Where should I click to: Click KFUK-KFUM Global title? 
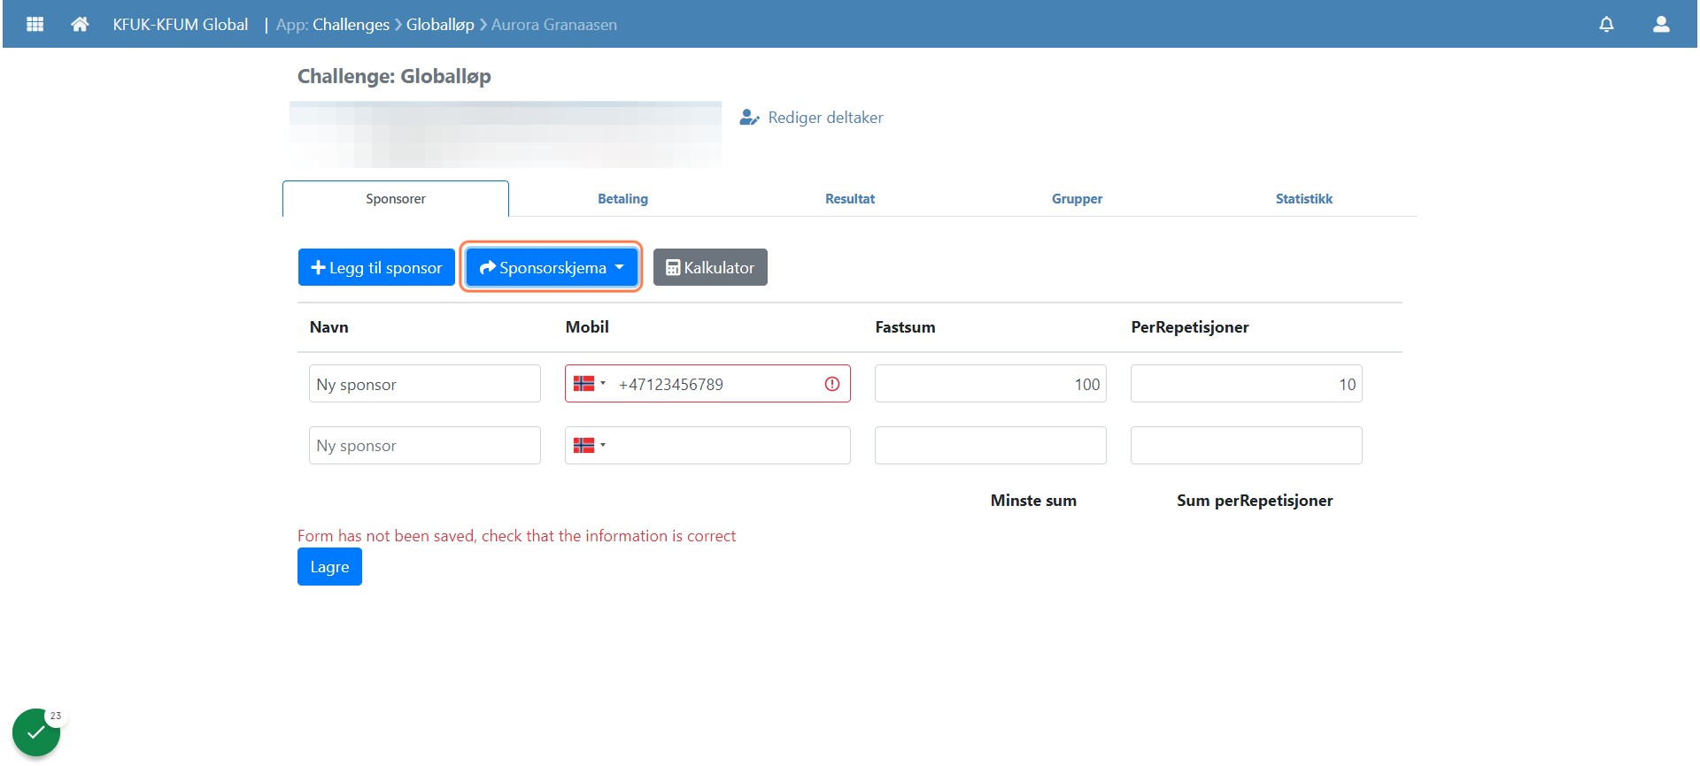[x=181, y=25]
